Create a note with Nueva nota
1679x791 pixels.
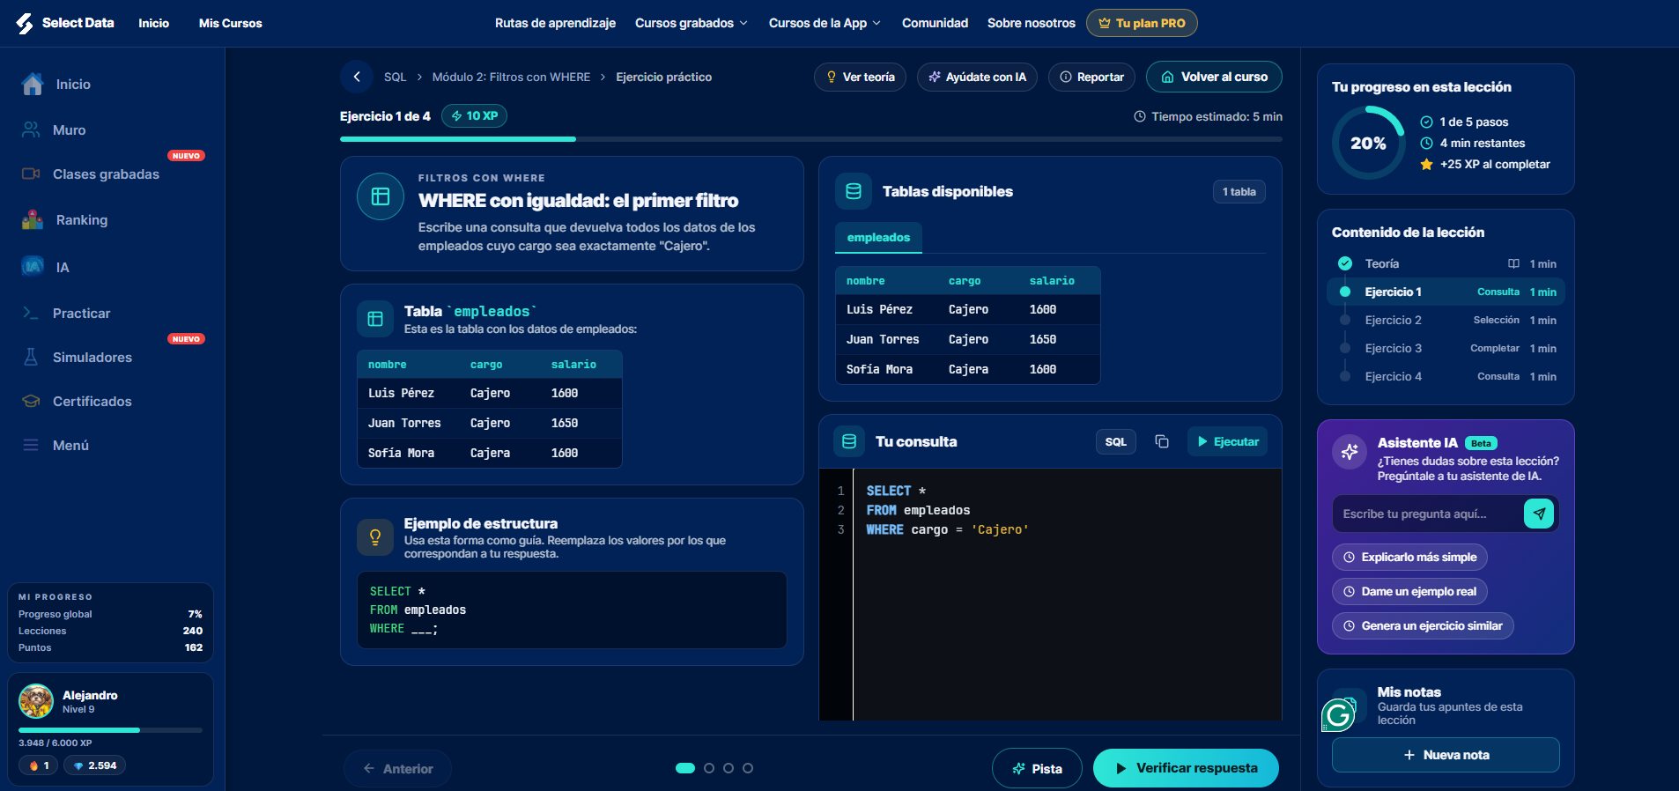[1446, 755]
